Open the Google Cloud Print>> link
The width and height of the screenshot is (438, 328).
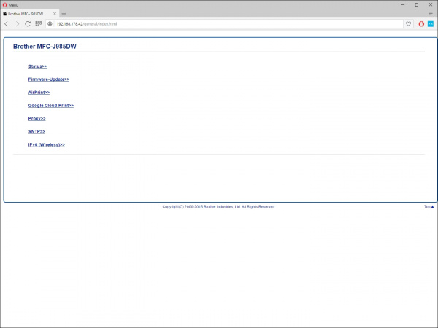click(x=51, y=106)
